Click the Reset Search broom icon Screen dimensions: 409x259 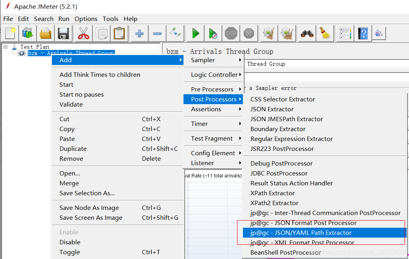click(x=325, y=33)
